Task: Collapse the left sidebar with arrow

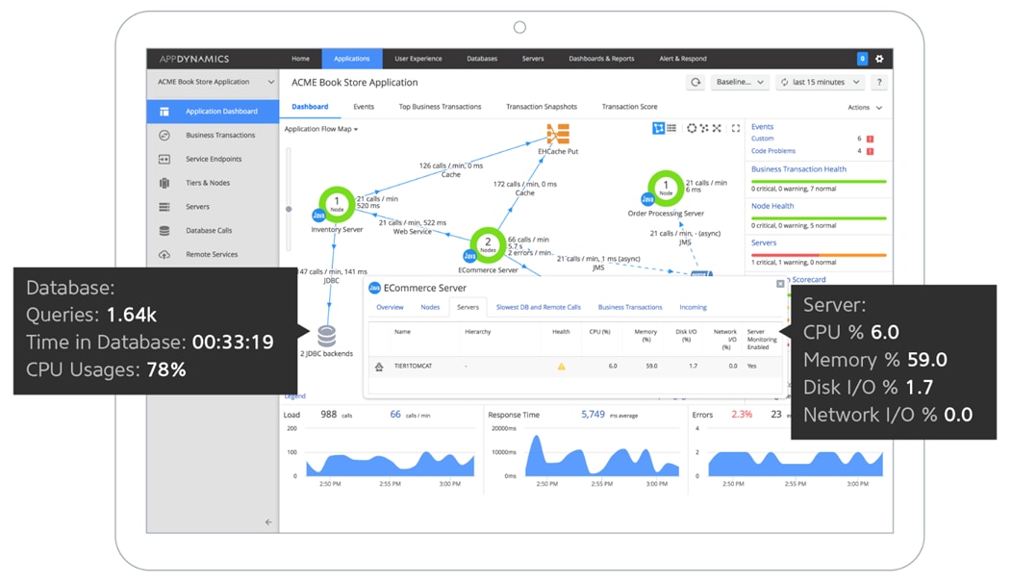Action: [x=268, y=522]
